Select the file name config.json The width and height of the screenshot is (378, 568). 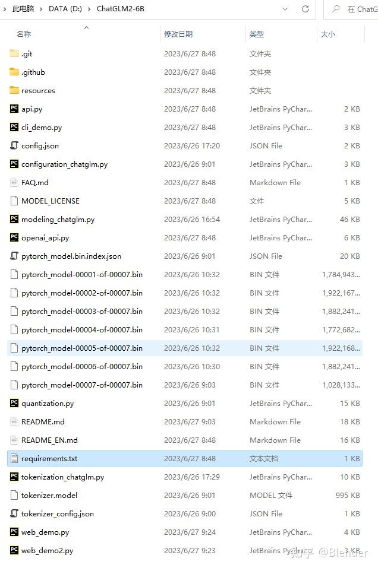pyautogui.click(x=40, y=145)
